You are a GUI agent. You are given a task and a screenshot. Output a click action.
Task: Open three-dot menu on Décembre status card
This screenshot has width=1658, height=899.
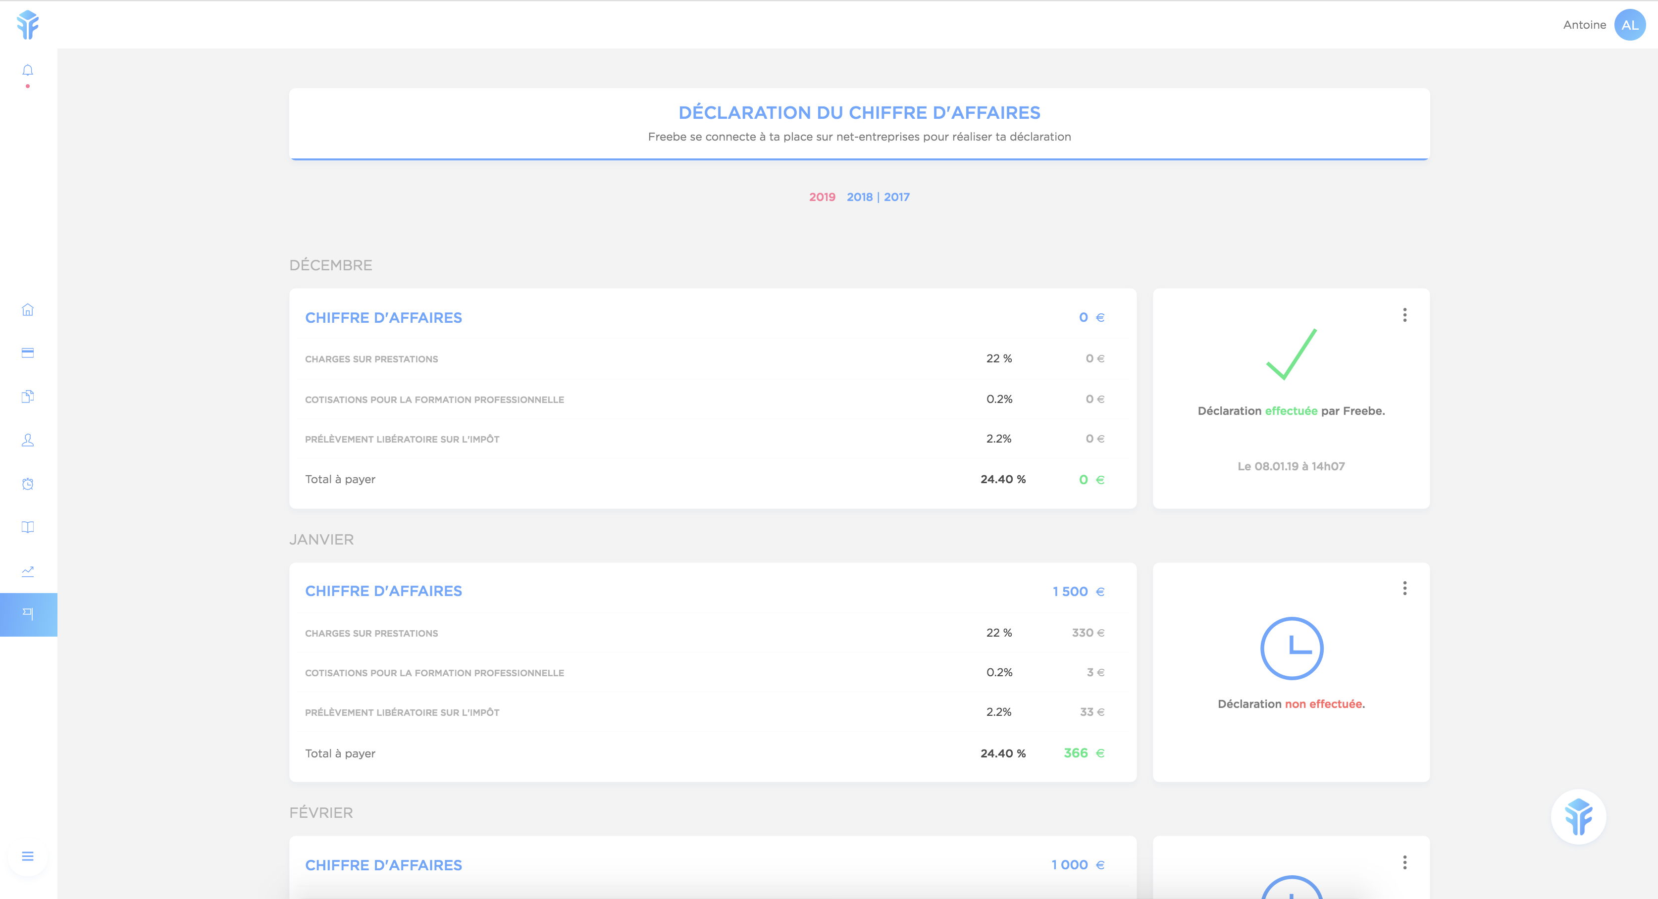pos(1404,315)
